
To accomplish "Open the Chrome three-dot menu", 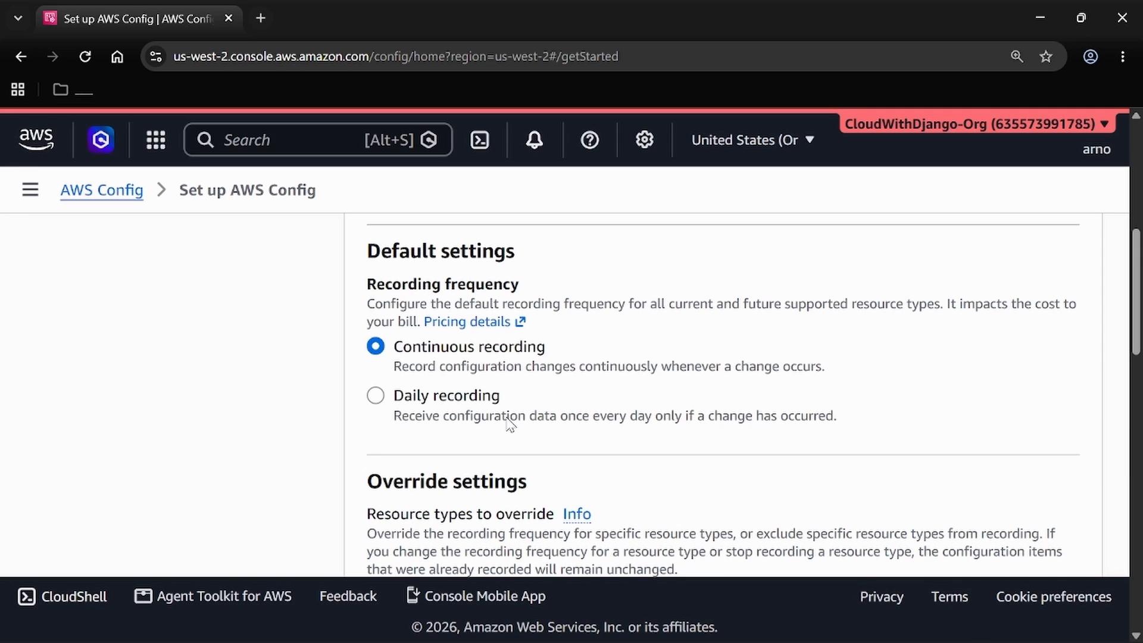I will coord(1123,57).
